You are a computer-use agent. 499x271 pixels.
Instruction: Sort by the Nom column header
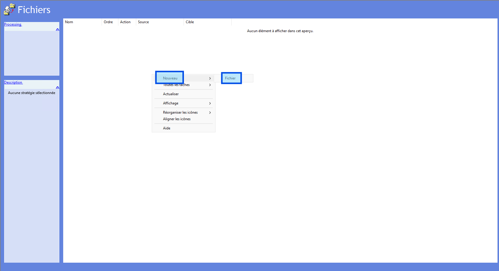click(x=83, y=22)
